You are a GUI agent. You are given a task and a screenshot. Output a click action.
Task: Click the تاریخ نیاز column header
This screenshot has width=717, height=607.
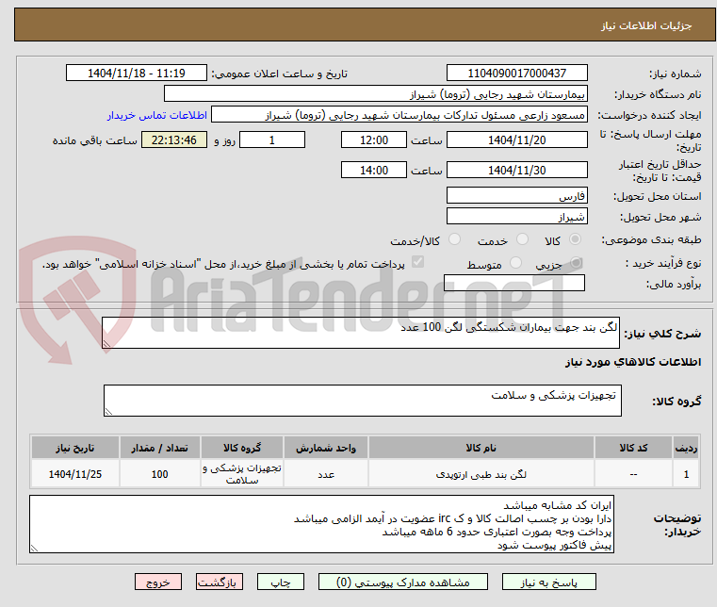75,448
